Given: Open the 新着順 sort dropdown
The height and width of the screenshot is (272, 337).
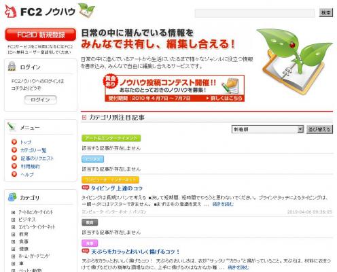Looking at the screenshot, I should tap(268, 129).
